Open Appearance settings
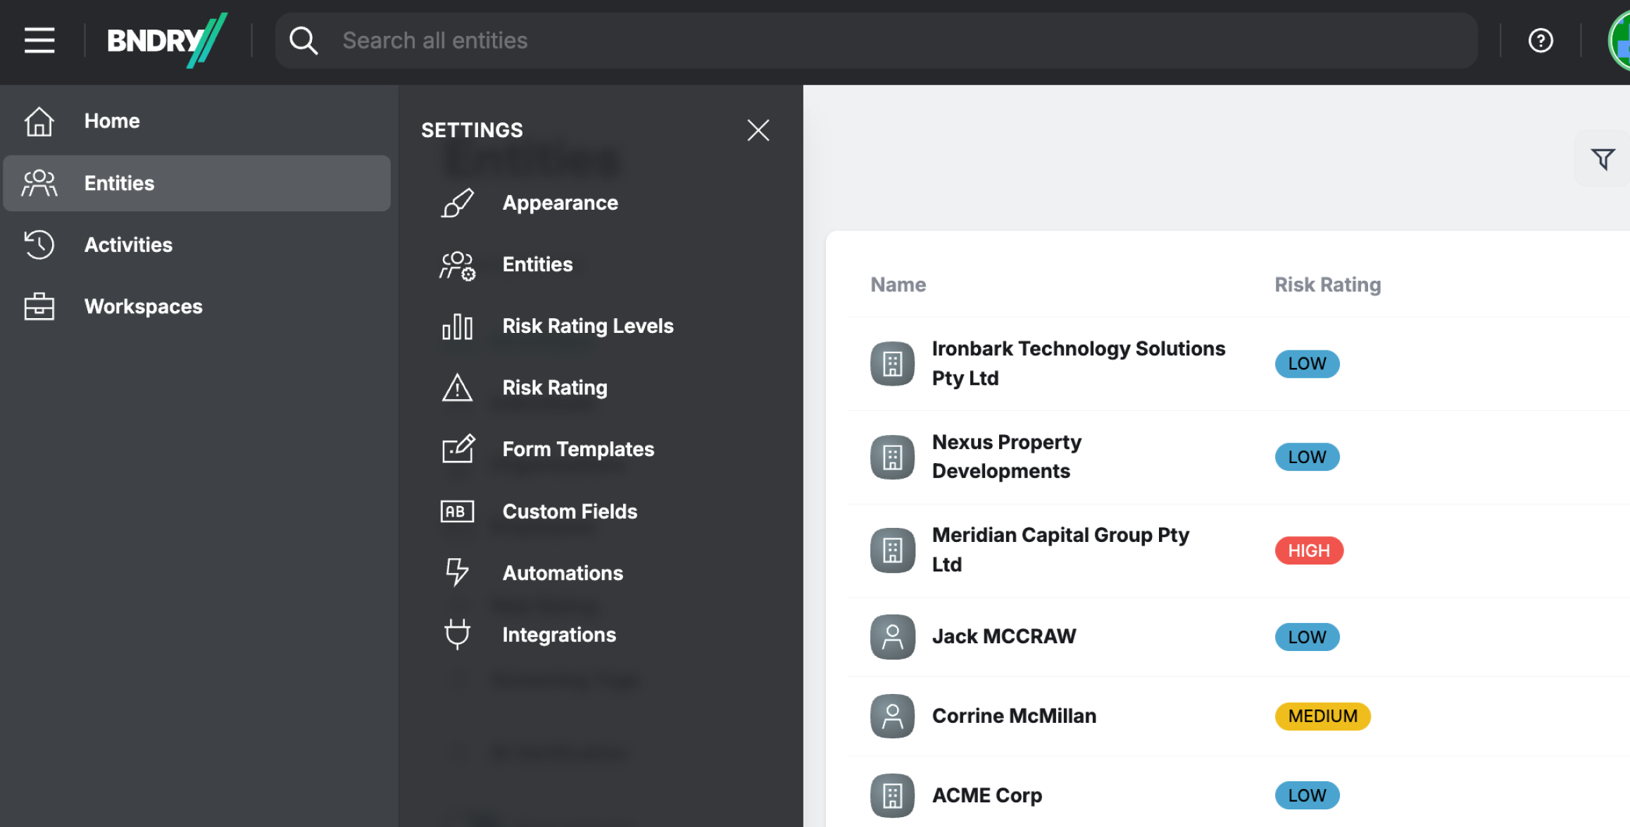 pyautogui.click(x=560, y=203)
